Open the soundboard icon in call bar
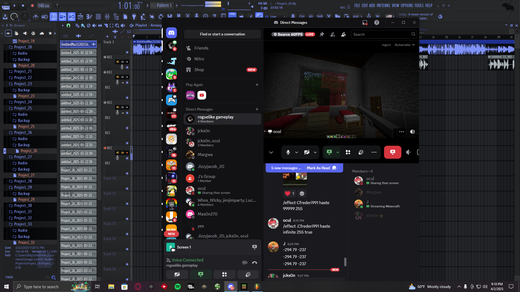Image resolution: width=520 pixels, height=292 pixels. point(361,152)
